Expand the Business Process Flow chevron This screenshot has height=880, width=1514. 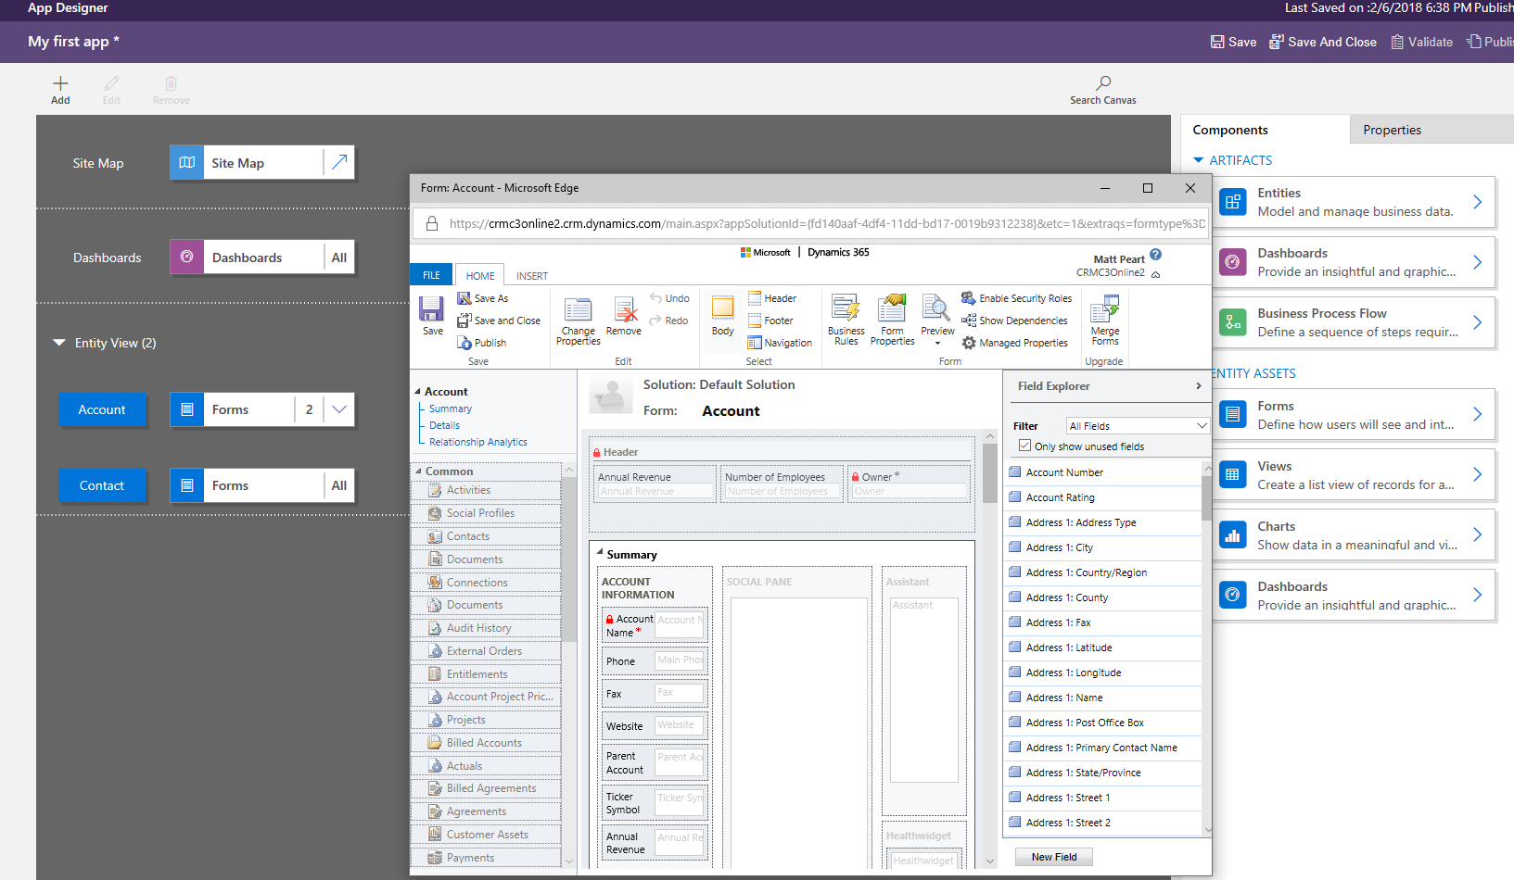click(1477, 322)
